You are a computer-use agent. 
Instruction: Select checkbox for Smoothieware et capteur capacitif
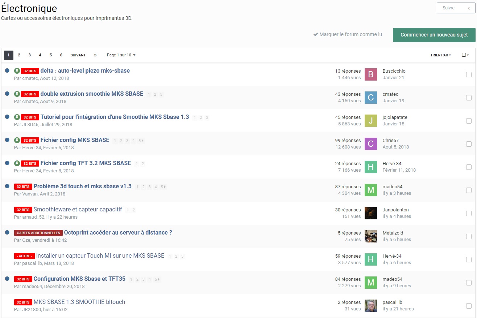(469, 213)
